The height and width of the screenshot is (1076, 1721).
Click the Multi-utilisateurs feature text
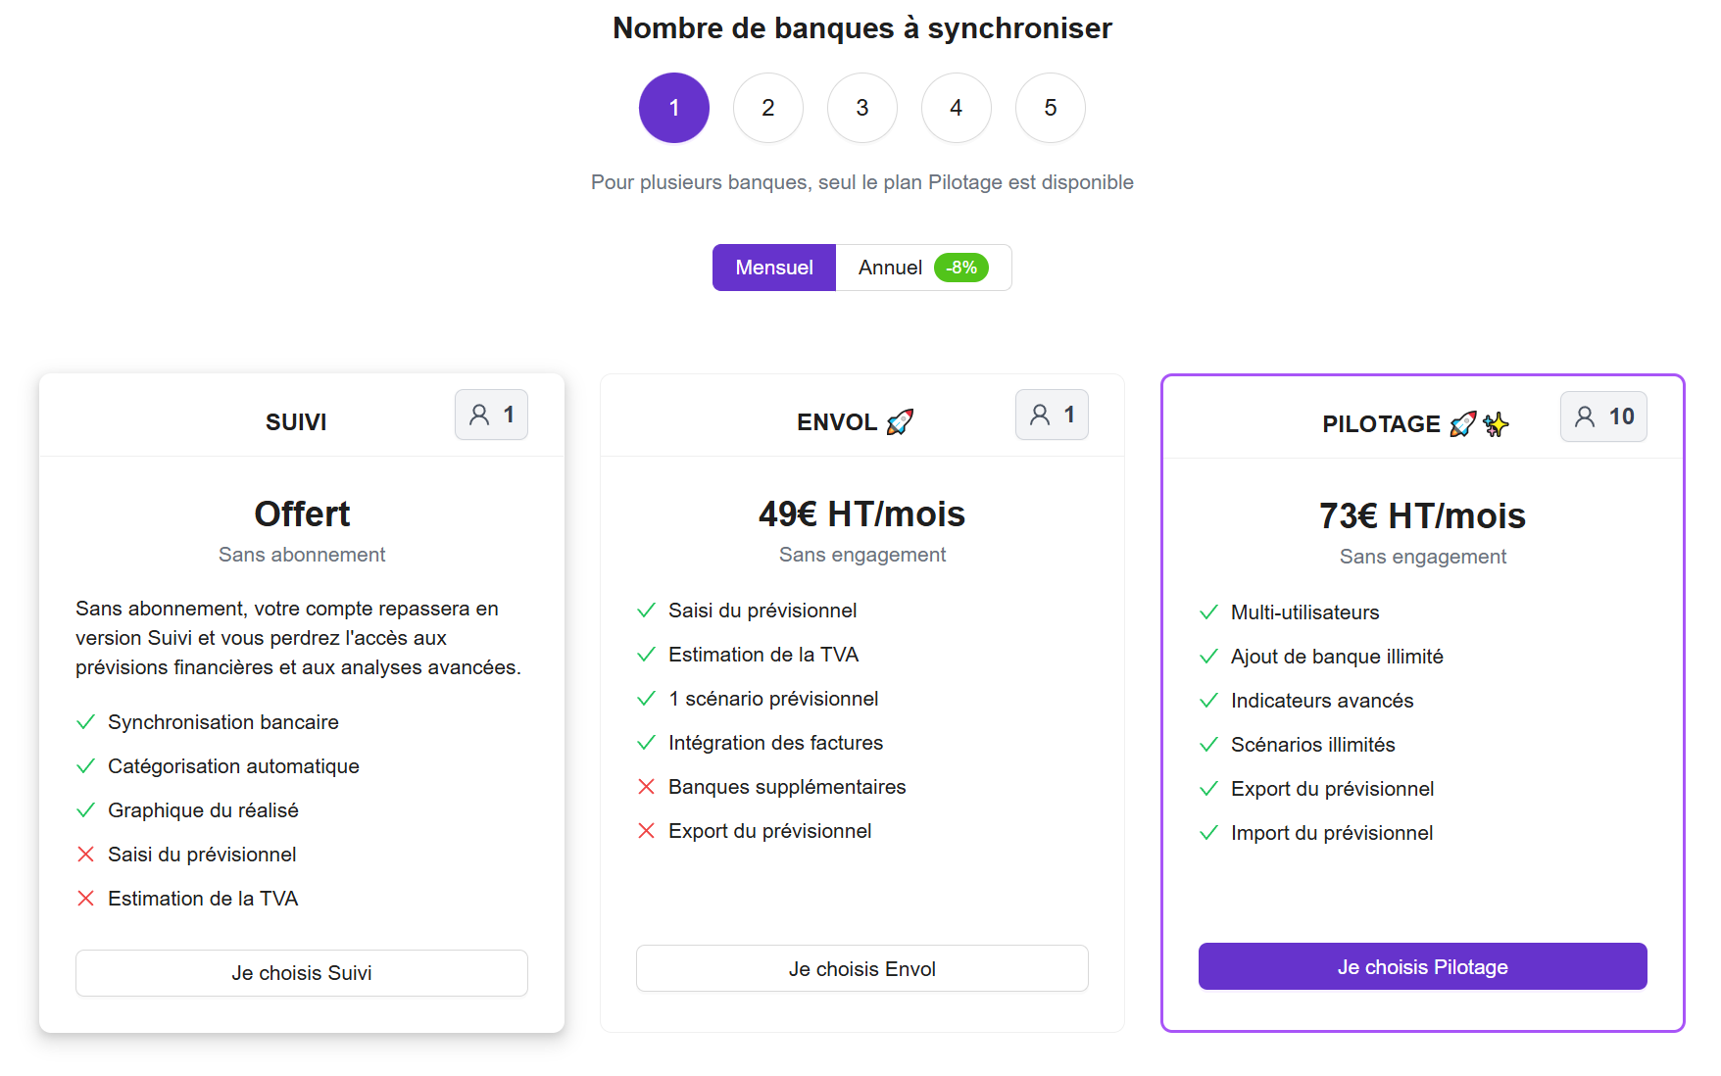point(1304,612)
